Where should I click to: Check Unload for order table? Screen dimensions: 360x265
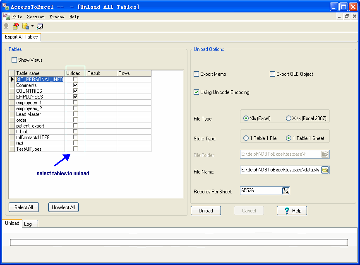[75, 120]
